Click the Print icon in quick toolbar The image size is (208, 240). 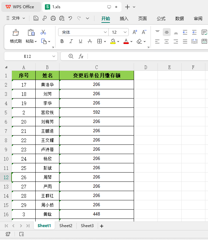[x=53, y=19]
